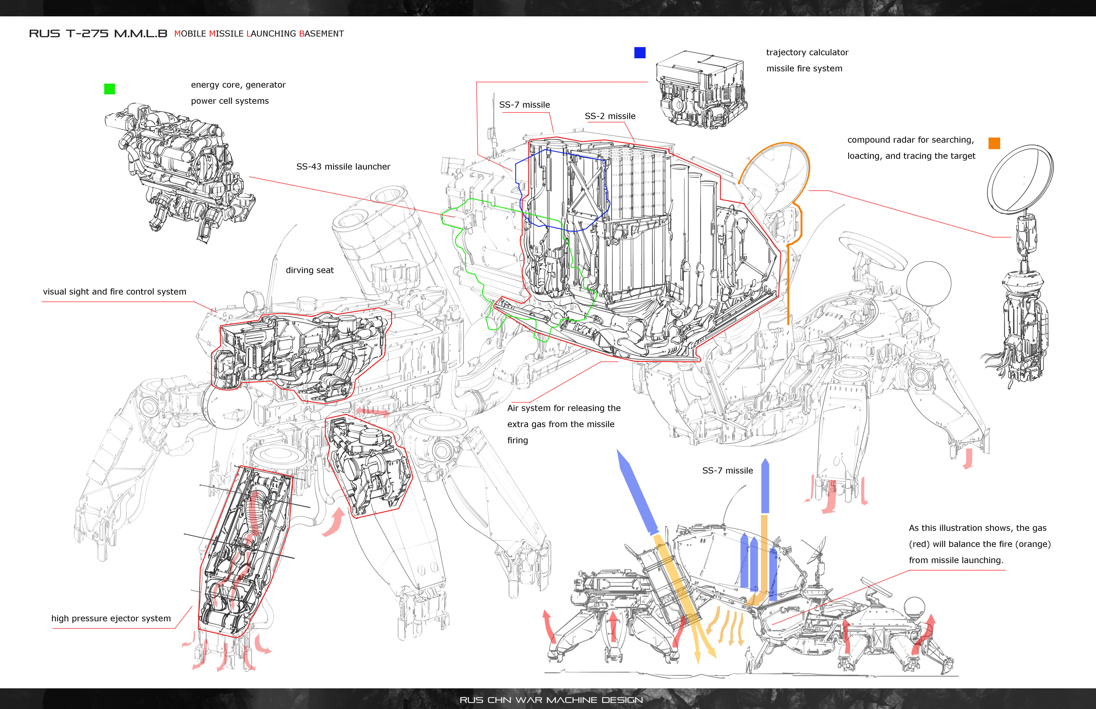Expand the 'SS-2 missile' callout label

[x=610, y=116]
